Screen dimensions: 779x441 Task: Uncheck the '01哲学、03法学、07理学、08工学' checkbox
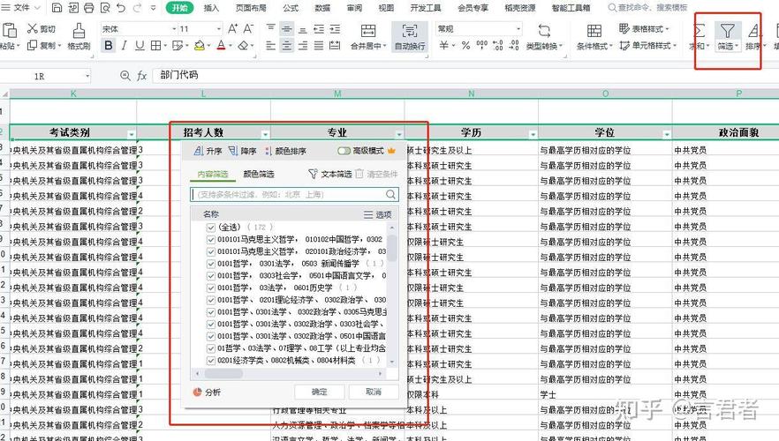click(x=210, y=348)
